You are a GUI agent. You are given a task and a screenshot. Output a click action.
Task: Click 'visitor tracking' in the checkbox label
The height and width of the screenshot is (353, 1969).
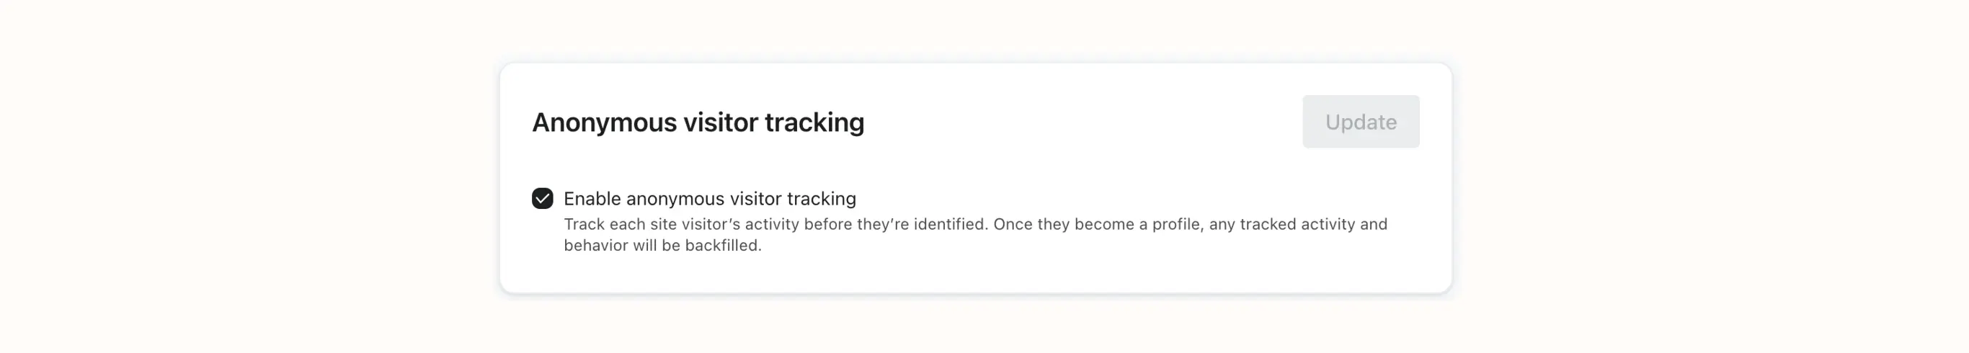[x=793, y=199]
